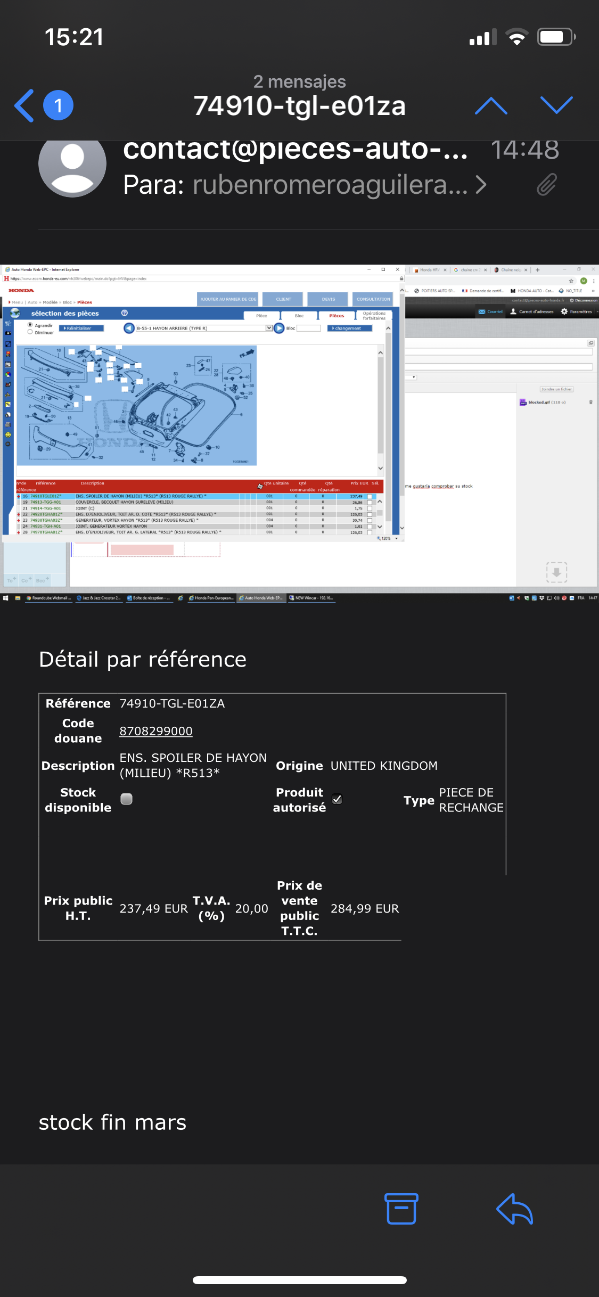Switch to the Pièces tab
This screenshot has width=599, height=1297.
(x=337, y=316)
